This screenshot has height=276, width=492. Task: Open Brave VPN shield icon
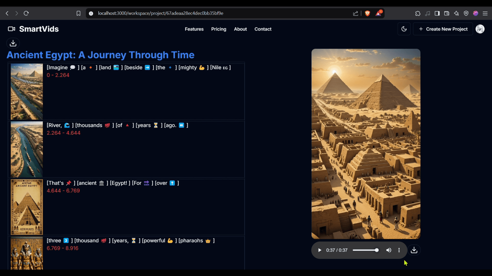tap(466, 13)
